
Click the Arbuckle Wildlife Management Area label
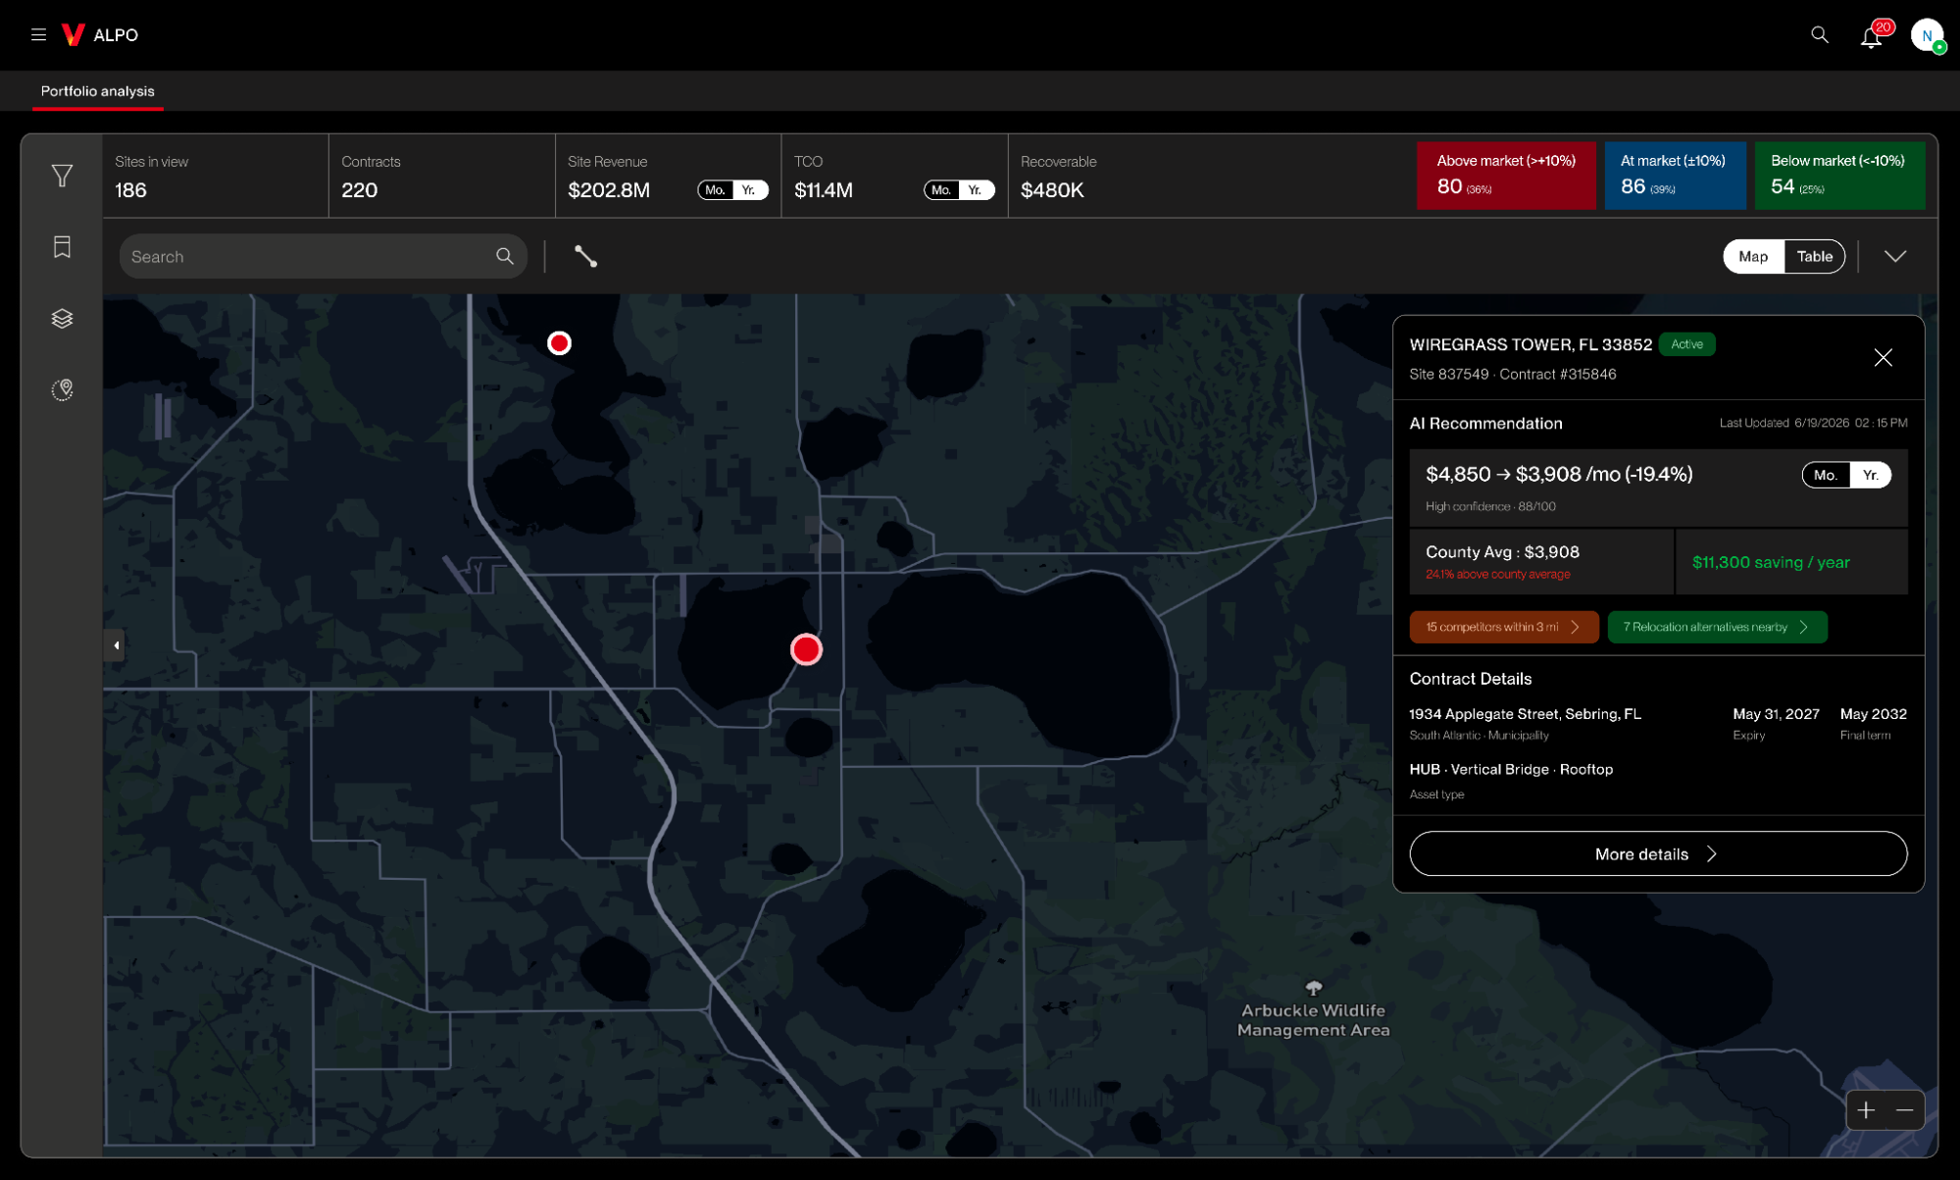(x=1313, y=1020)
